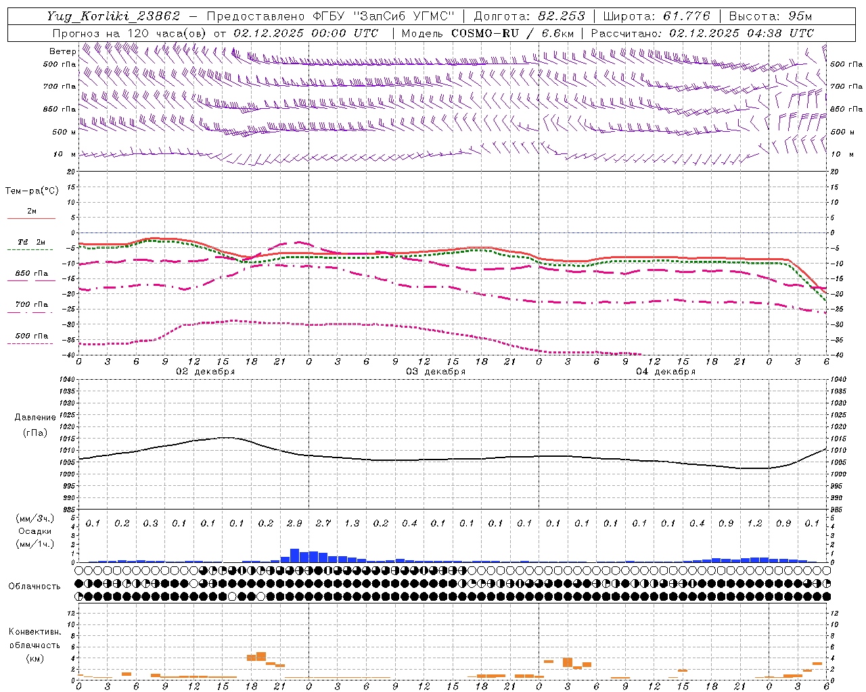This screenshot has height=692, width=866.
Task: Click the 'Высота: 95м' elevation text
Action: pyautogui.click(x=770, y=16)
